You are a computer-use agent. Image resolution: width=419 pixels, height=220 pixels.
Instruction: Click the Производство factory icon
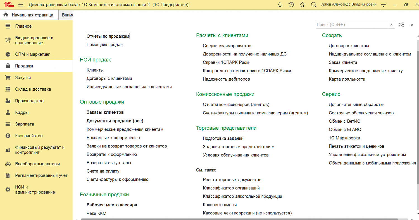[8, 101]
